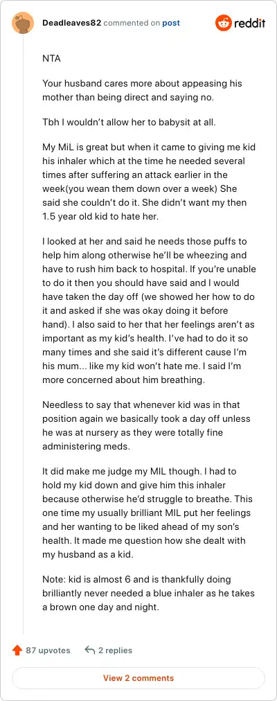Click the reply arrow icon

click(90, 650)
